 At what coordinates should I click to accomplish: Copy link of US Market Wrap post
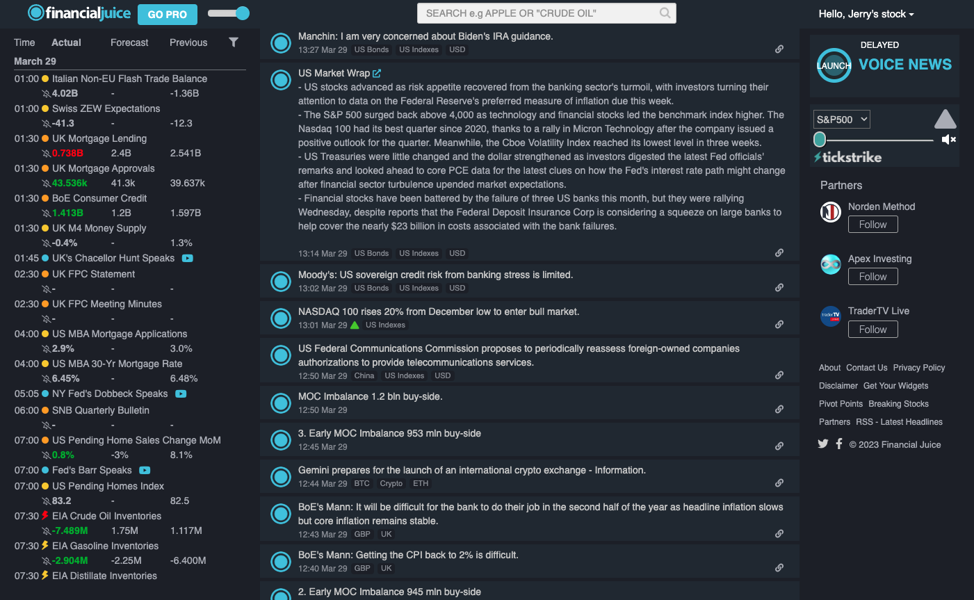point(779,253)
